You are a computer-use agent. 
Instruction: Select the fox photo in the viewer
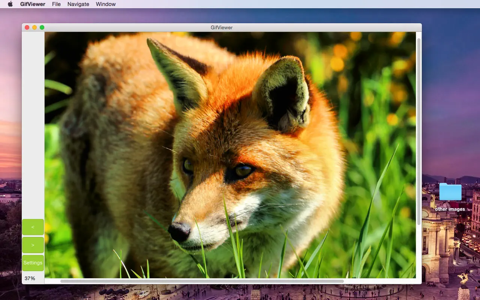230,155
